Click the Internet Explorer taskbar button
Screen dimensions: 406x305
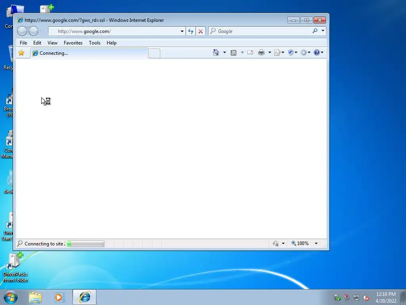[84, 297]
